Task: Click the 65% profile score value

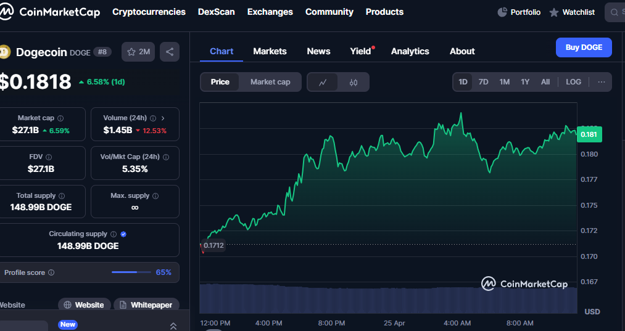Action: coord(163,272)
